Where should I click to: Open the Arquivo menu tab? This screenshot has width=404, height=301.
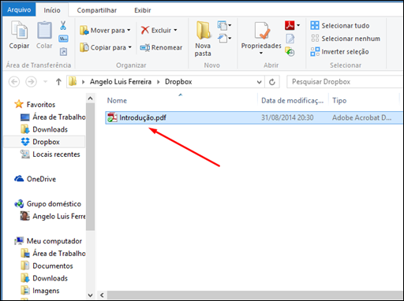19,10
